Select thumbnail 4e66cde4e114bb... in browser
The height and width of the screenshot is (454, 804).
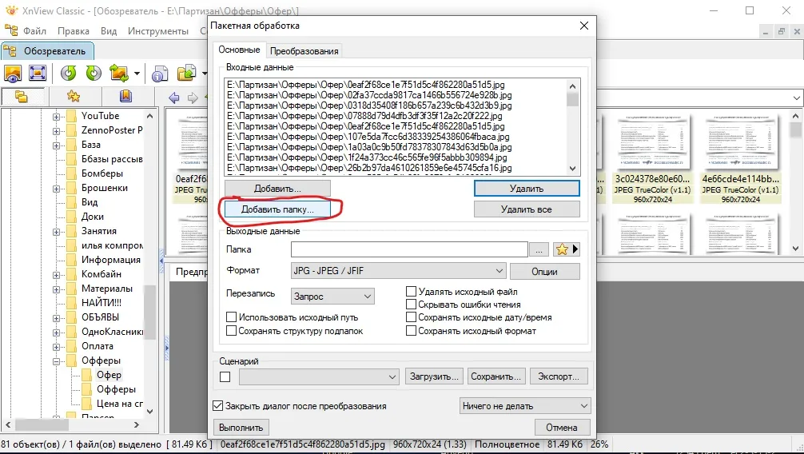(x=740, y=159)
